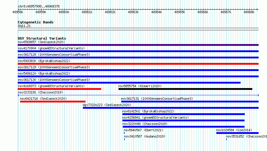Select the 8q11.21 band label

coord(24,26)
